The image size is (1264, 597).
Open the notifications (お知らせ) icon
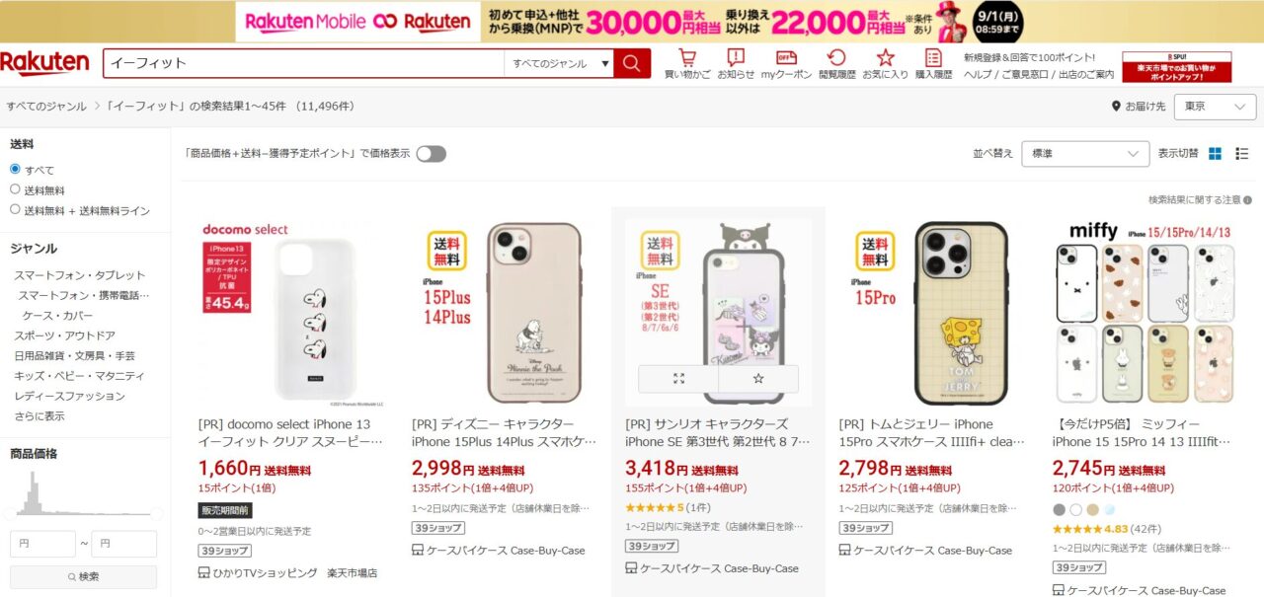point(736,64)
